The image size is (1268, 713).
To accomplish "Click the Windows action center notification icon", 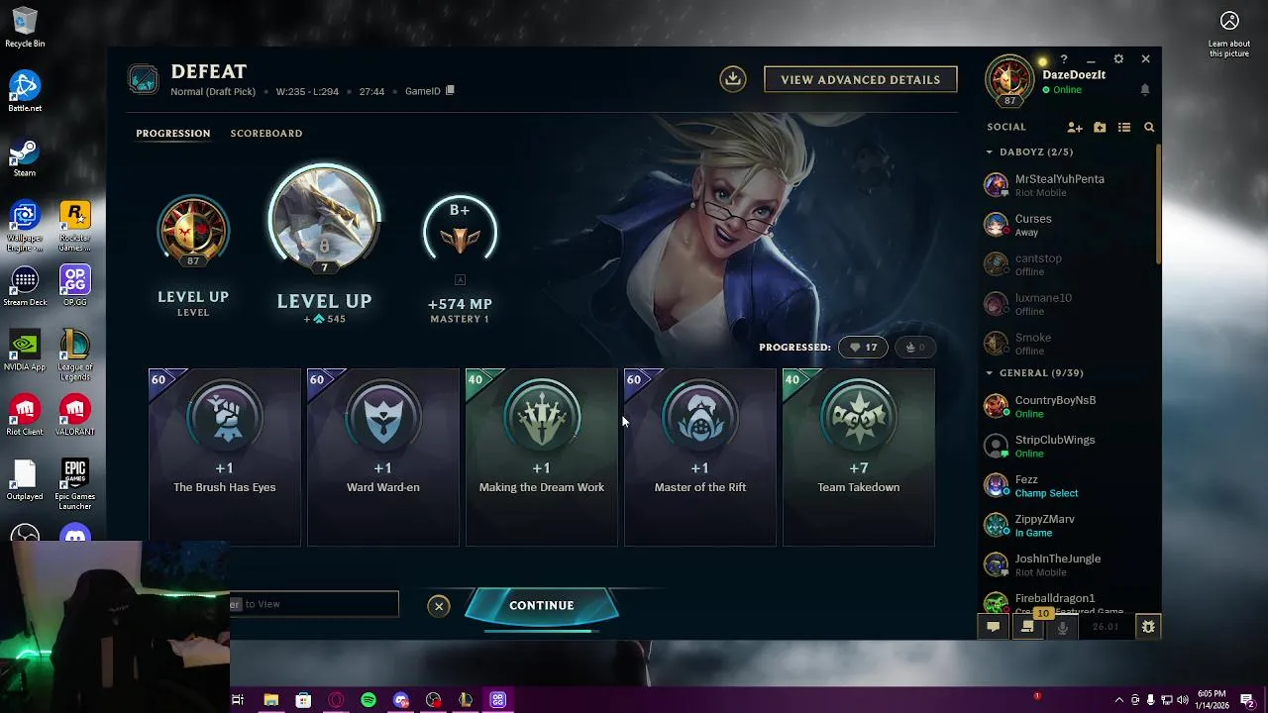I will click(1247, 700).
